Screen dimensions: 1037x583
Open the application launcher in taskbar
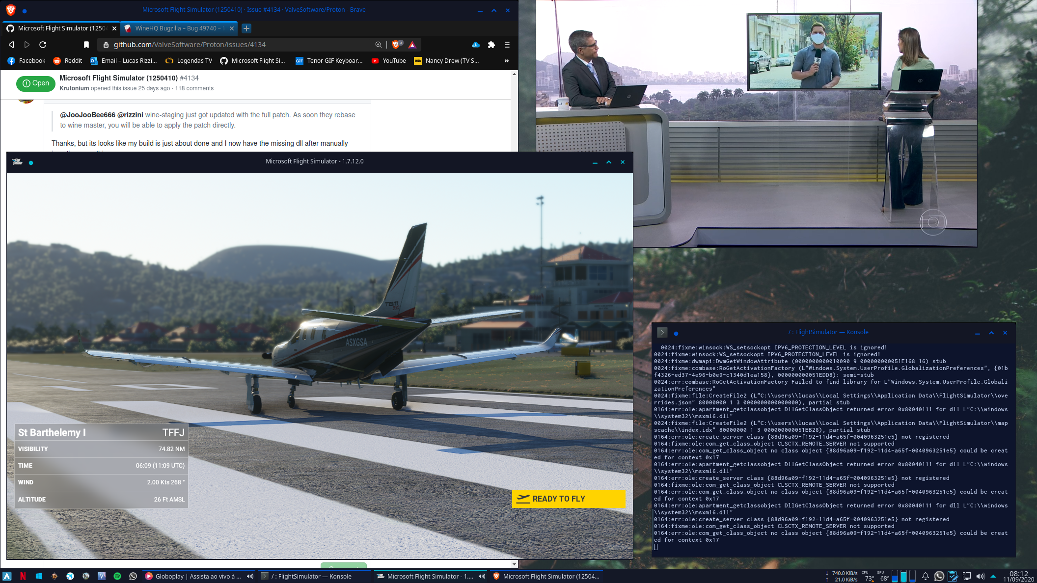pos(7,576)
